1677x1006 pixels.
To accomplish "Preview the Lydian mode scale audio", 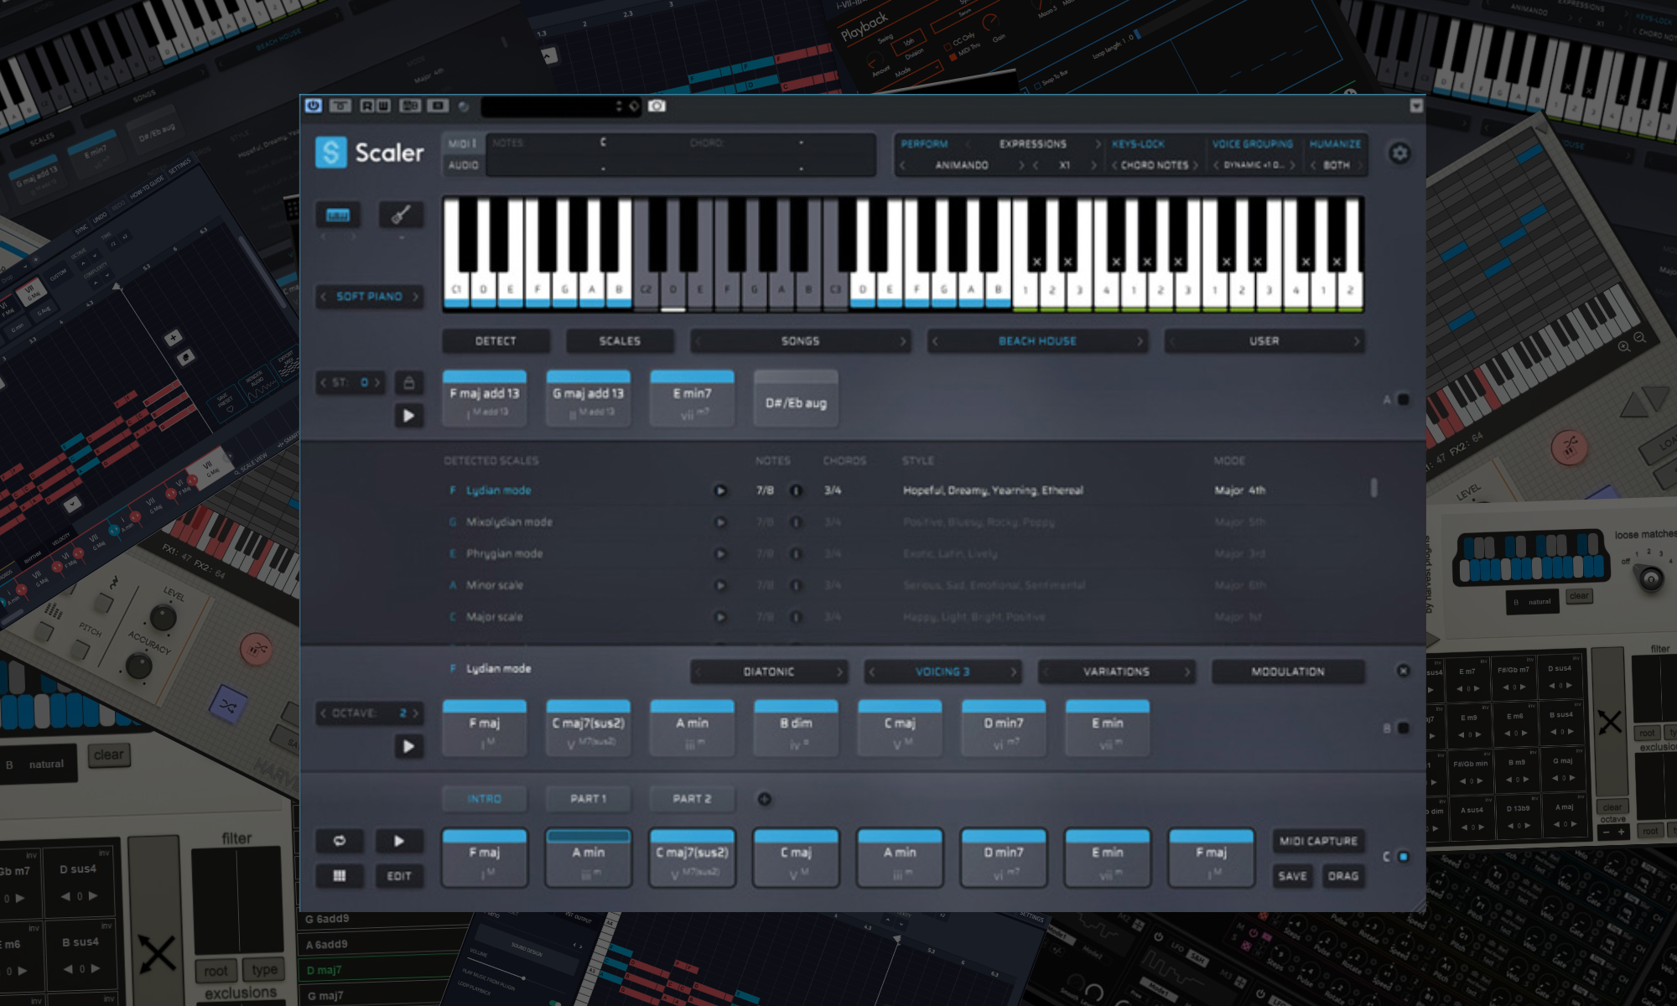I will (x=719, y=490).
